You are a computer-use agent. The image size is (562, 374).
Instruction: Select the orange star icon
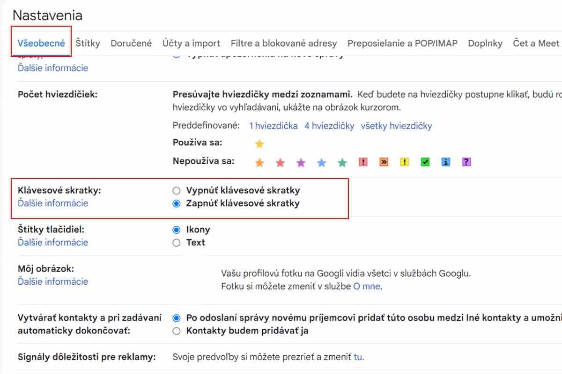[259, 163]
